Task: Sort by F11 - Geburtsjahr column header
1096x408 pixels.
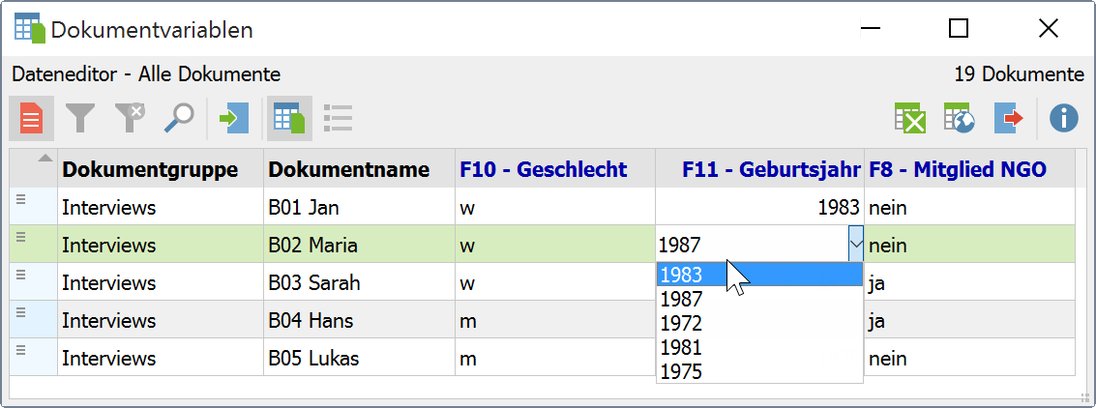Action: click(x=759, y=168)
